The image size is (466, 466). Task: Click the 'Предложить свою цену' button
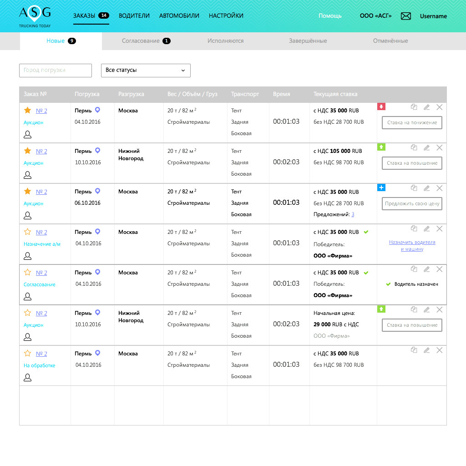(412, 203)
